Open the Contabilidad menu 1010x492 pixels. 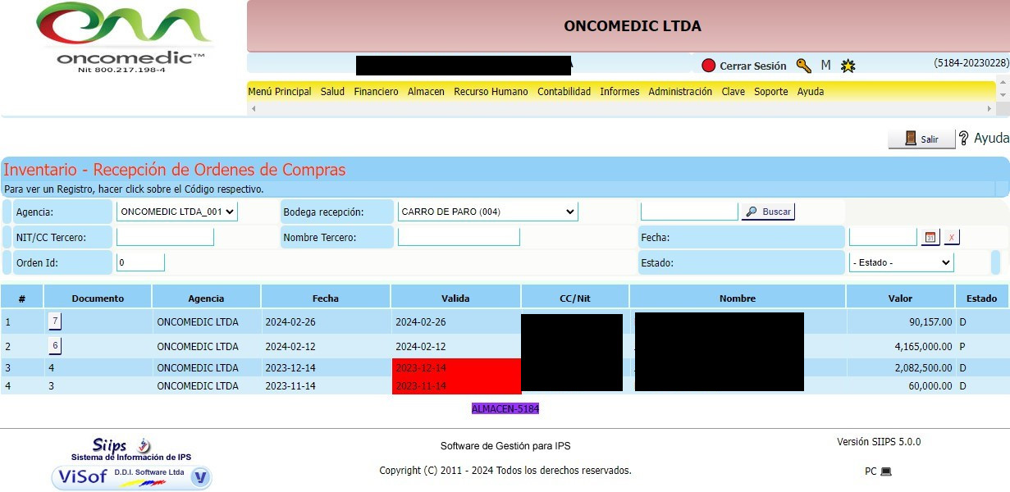[564, 92]
